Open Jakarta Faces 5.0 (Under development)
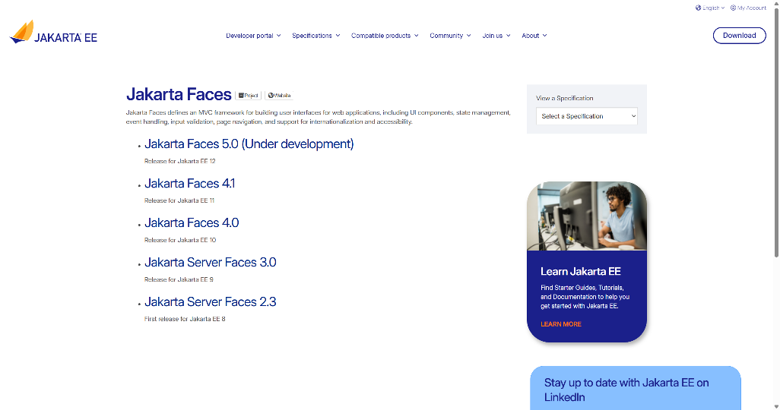 (249, 144)
